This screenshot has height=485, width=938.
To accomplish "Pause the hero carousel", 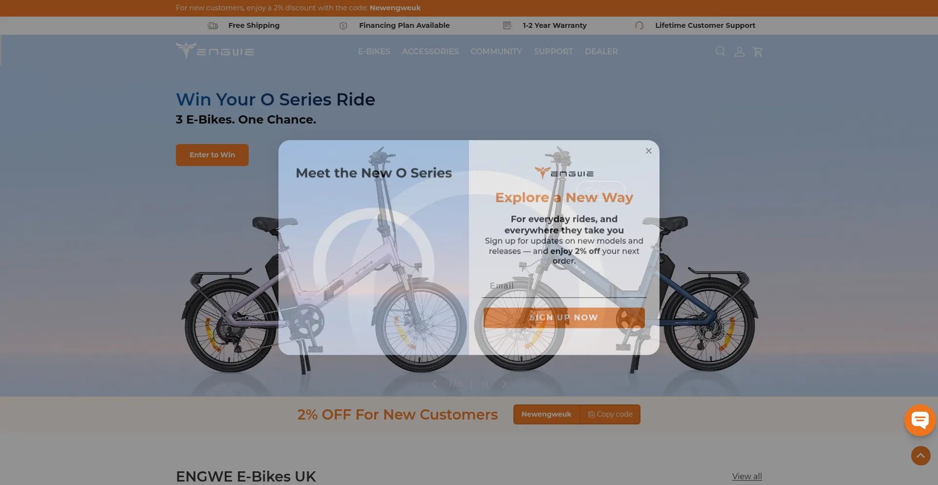I will (485, 384).
